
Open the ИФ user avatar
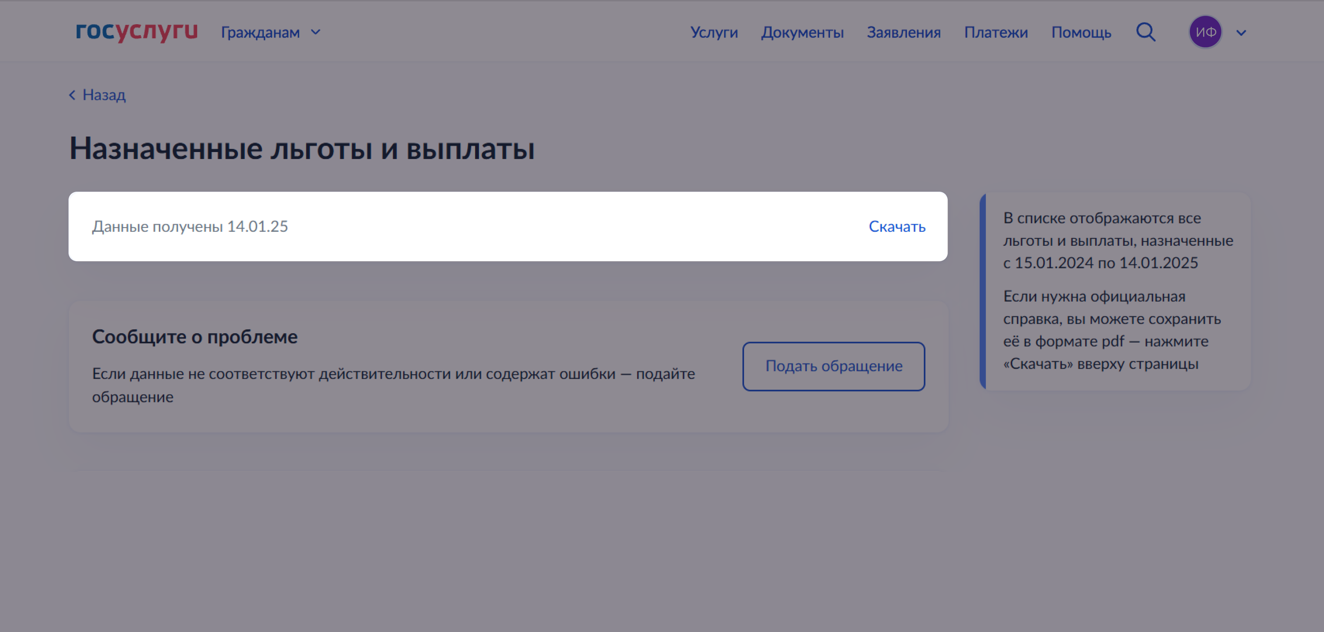(1205, 32)
